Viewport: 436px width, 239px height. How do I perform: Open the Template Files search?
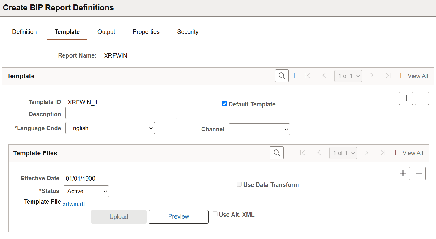276,153
